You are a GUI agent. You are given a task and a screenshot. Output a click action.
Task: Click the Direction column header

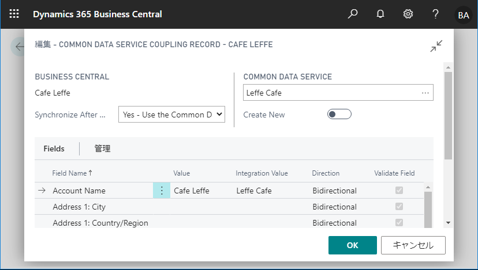(x=326, y=173)
